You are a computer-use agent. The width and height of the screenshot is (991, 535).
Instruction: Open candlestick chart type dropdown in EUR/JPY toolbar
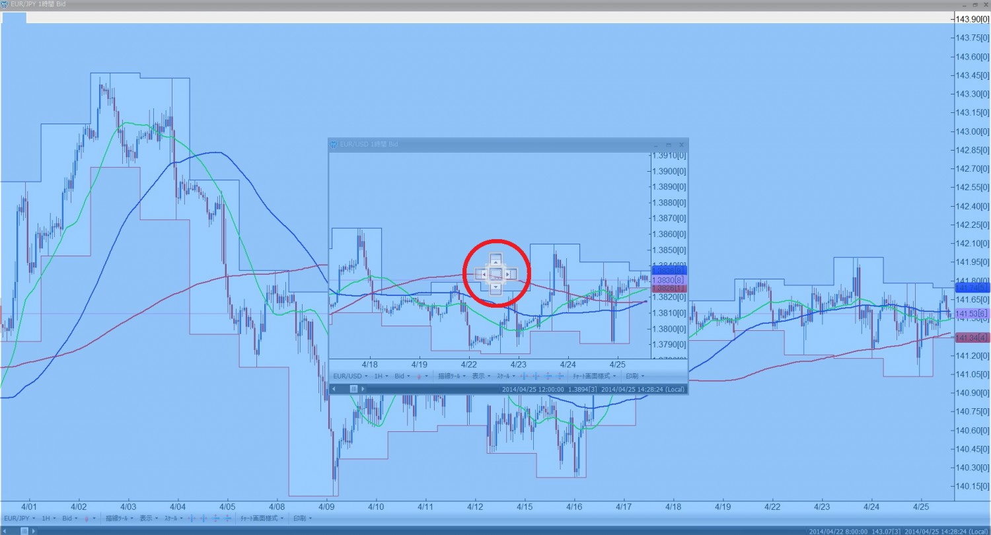(89, 518)
